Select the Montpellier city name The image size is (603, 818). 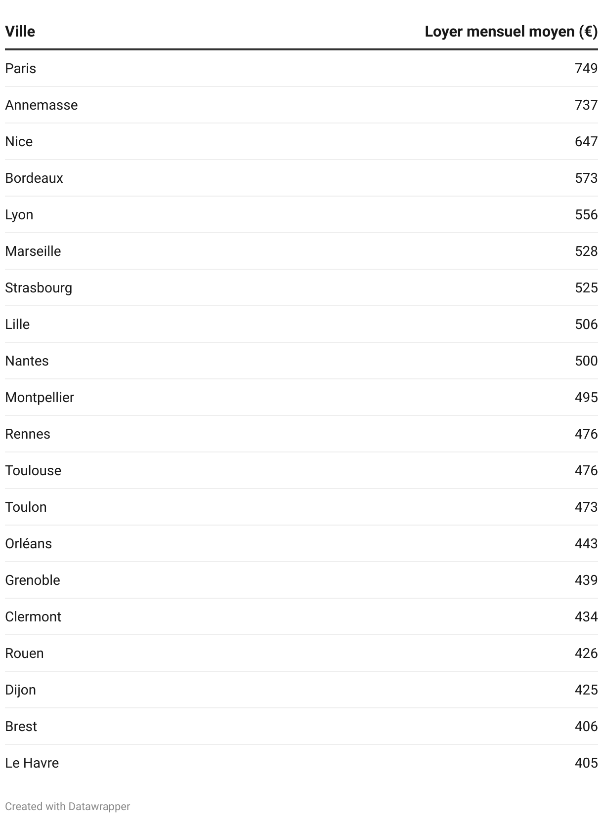[x=40, y=398]
